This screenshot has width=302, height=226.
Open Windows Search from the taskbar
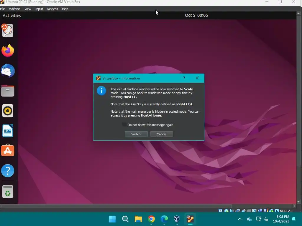tap(125, 219)
